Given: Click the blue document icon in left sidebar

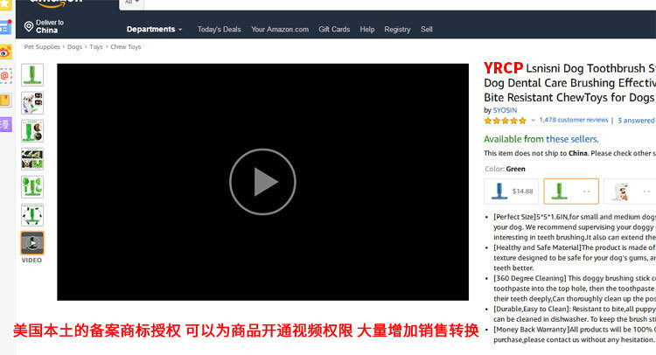Looking at the screenshot, I should (x=5, y=27).
